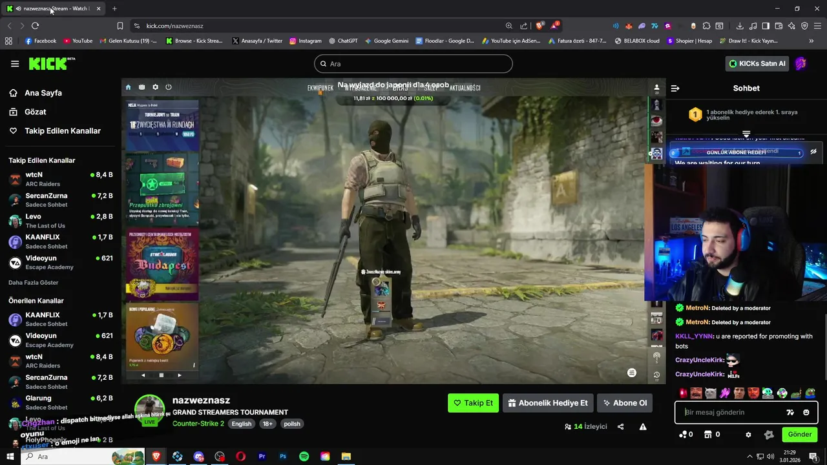
Task: Click the Counter-Strike 2 category link
Action: pyautogui.click(x=198, y=424)
